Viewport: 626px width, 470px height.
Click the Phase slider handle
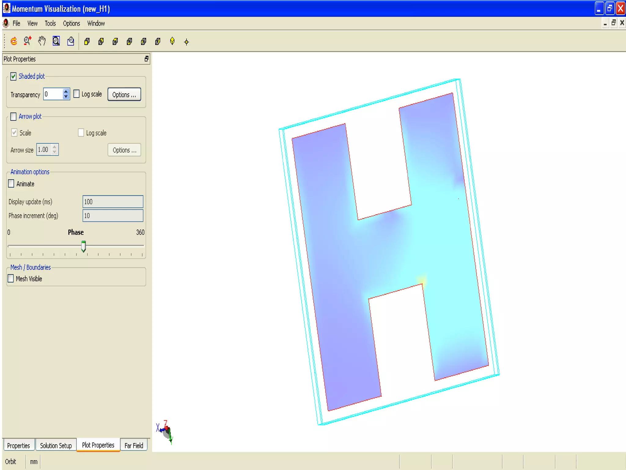(83, 246)
